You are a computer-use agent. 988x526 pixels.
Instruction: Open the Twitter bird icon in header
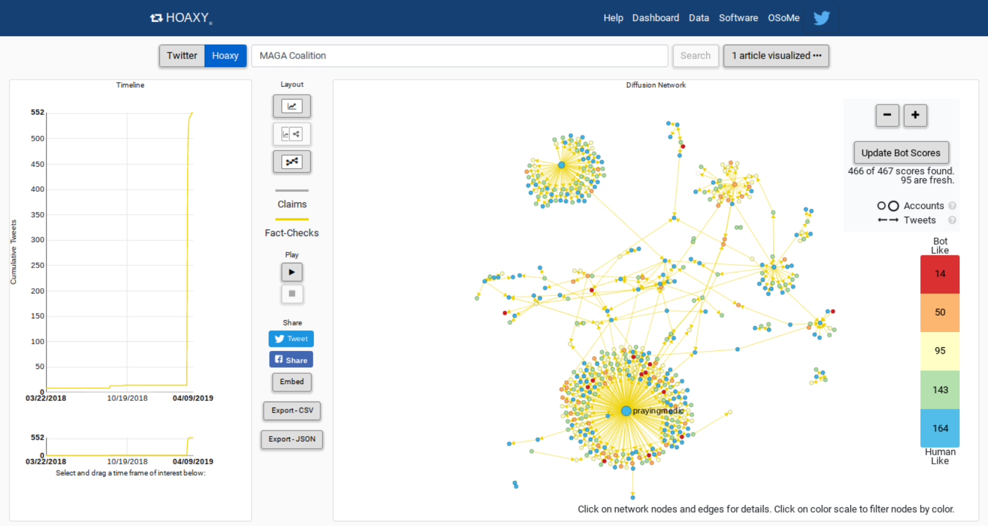(821, 18)
